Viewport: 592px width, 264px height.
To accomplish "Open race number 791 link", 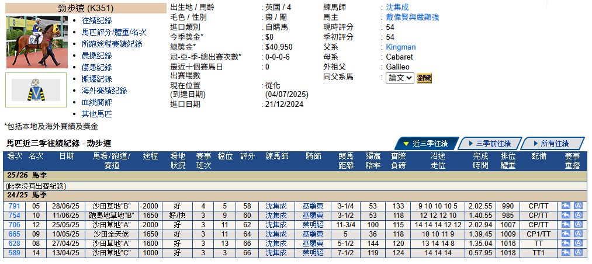I will click(x=14, y=206).
